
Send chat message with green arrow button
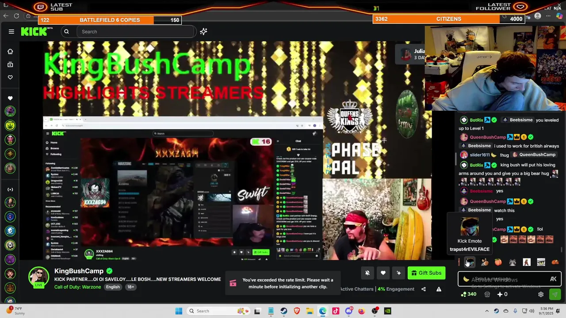(555, 294)
